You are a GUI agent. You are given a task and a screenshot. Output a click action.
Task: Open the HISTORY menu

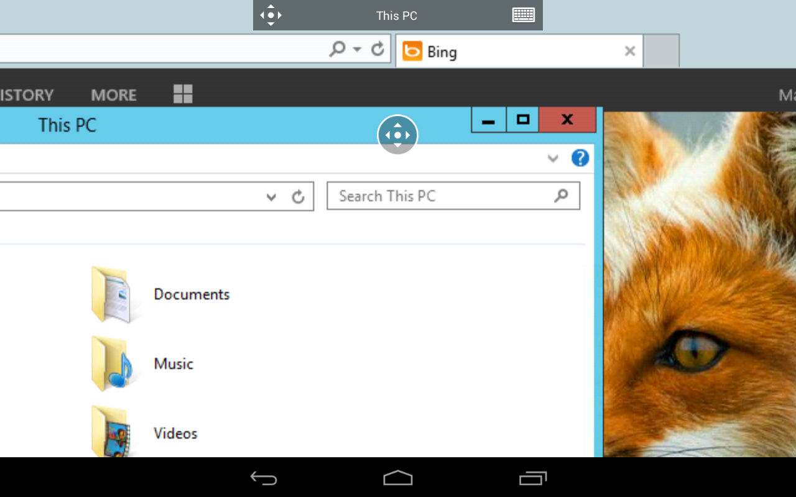[25, 94]
